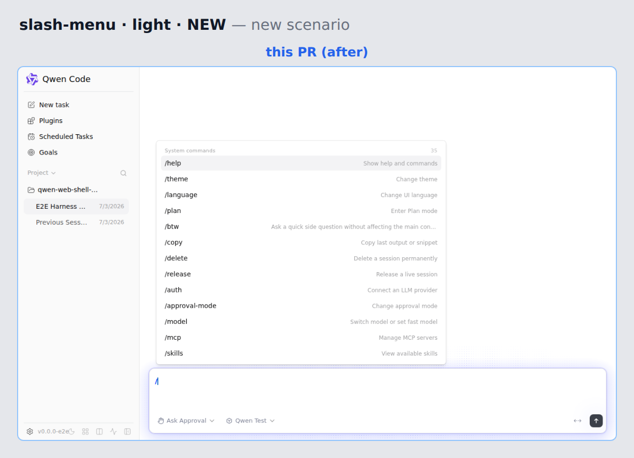Open the Previous Sess... session
The width and height of the screenshot is (634, 458).
point(76,222)
